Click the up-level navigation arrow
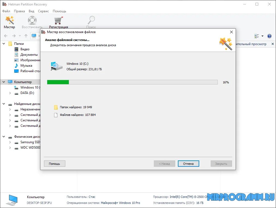The height and width of the screenshot is (208, 276). 26,36
